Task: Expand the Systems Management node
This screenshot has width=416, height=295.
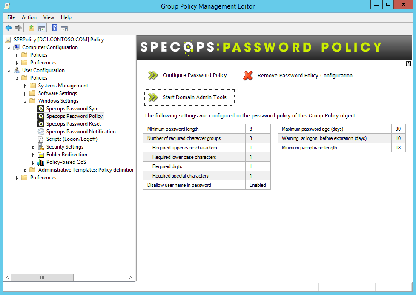Action: click(x=25, y=86)
